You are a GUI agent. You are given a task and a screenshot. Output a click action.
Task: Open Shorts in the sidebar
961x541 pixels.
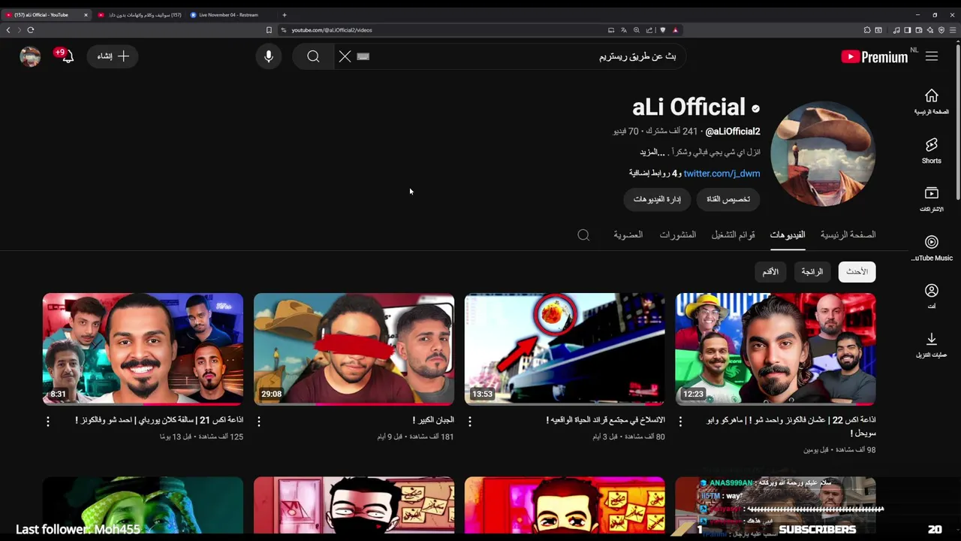click(932, 150)
